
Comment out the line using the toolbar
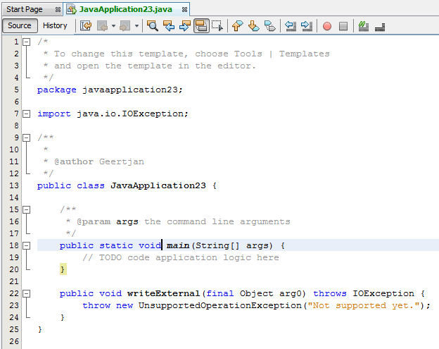[363, 26]
